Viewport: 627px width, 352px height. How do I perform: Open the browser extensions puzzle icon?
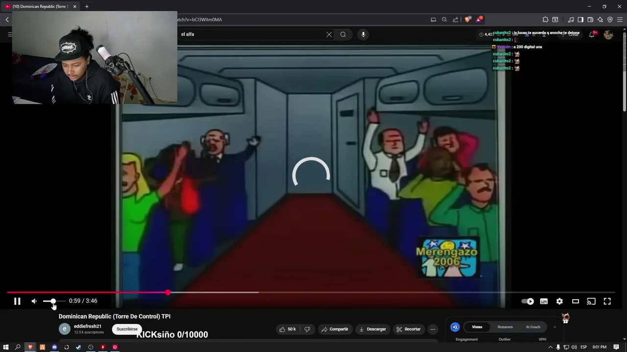tap(545, 20)
